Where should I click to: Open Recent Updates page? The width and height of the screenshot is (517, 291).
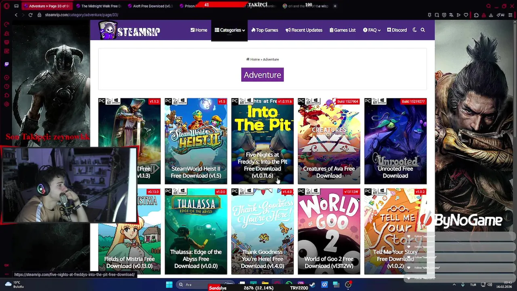click(x=304, y=30)
